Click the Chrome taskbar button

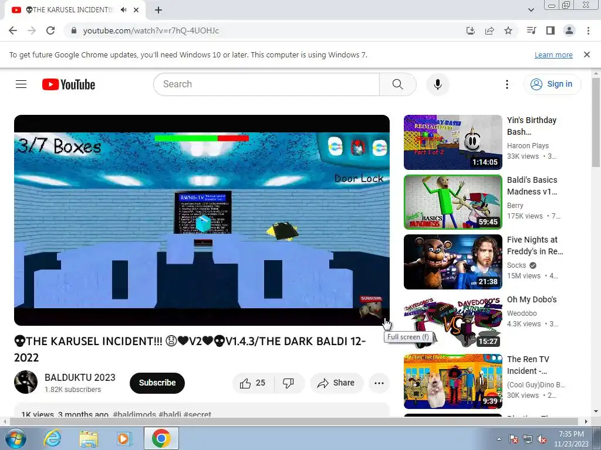161,438
